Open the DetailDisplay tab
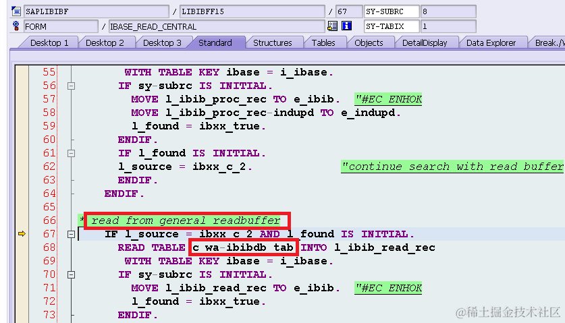This screenshot has height=323, width=565. point(425,43)
